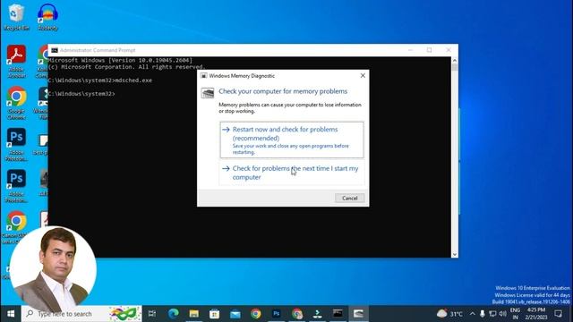Screen dimensions: 573x322
Task: Click the Command Prompt scrollbar up arrow
Action: pos(455,61)
